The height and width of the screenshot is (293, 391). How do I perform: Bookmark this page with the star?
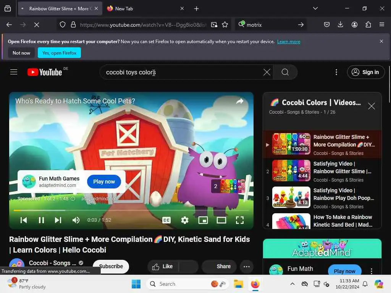click(225, 25)
